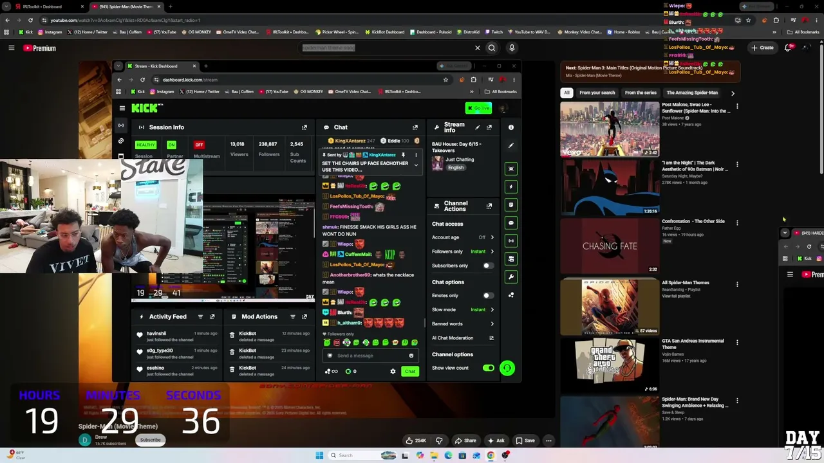
Task: Open the info icon in Kick right rail
Action: [511, 127]
